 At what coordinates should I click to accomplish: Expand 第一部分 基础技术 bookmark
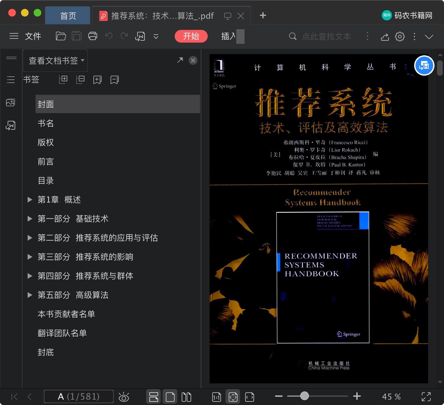point(30,219)
